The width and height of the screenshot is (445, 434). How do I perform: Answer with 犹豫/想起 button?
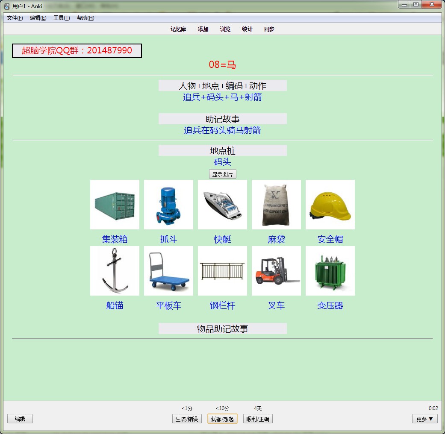pyautogui.click(x=222, y=419)
